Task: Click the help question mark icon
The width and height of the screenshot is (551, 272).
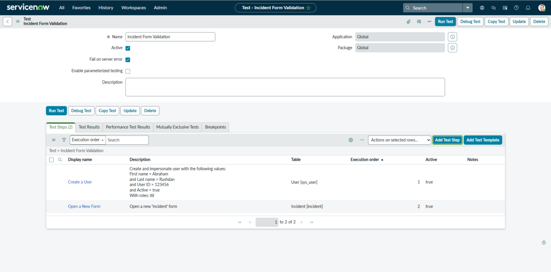Action: click(x=517, y=8)
